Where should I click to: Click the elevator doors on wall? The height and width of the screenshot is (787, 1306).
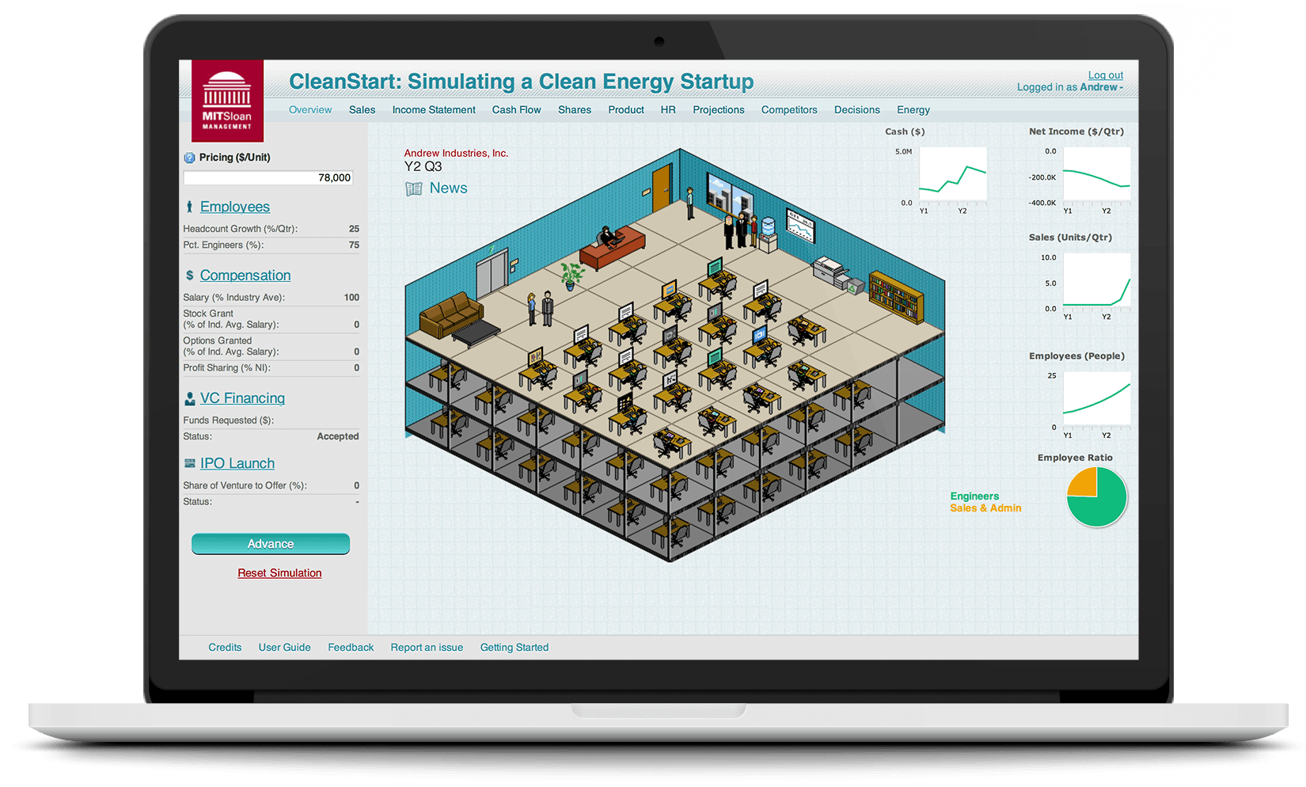point(492,272)
